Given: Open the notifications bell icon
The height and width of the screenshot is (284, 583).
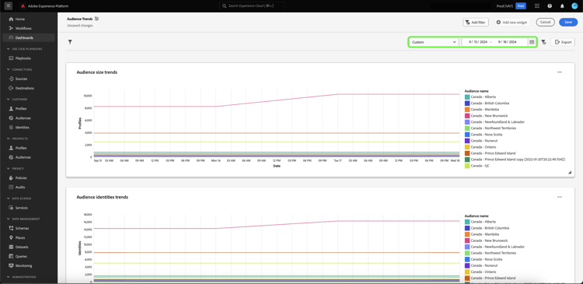Looking at the screenshot, I should pyautogui.click(x=562, y=6).
